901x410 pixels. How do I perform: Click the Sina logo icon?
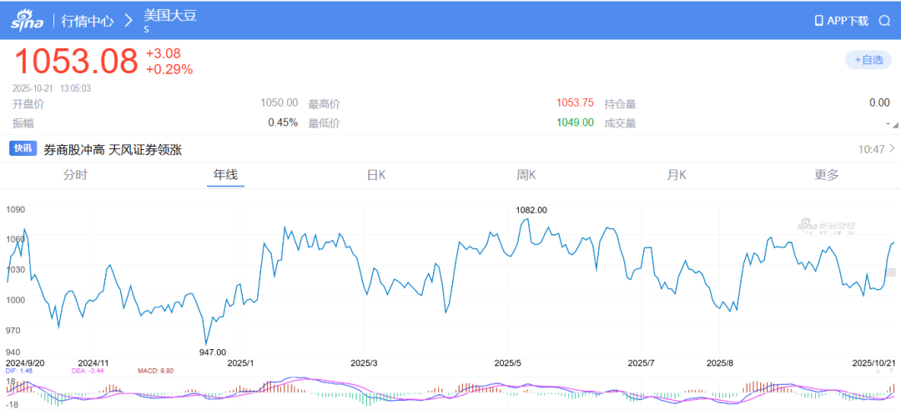tap(30, 21)
